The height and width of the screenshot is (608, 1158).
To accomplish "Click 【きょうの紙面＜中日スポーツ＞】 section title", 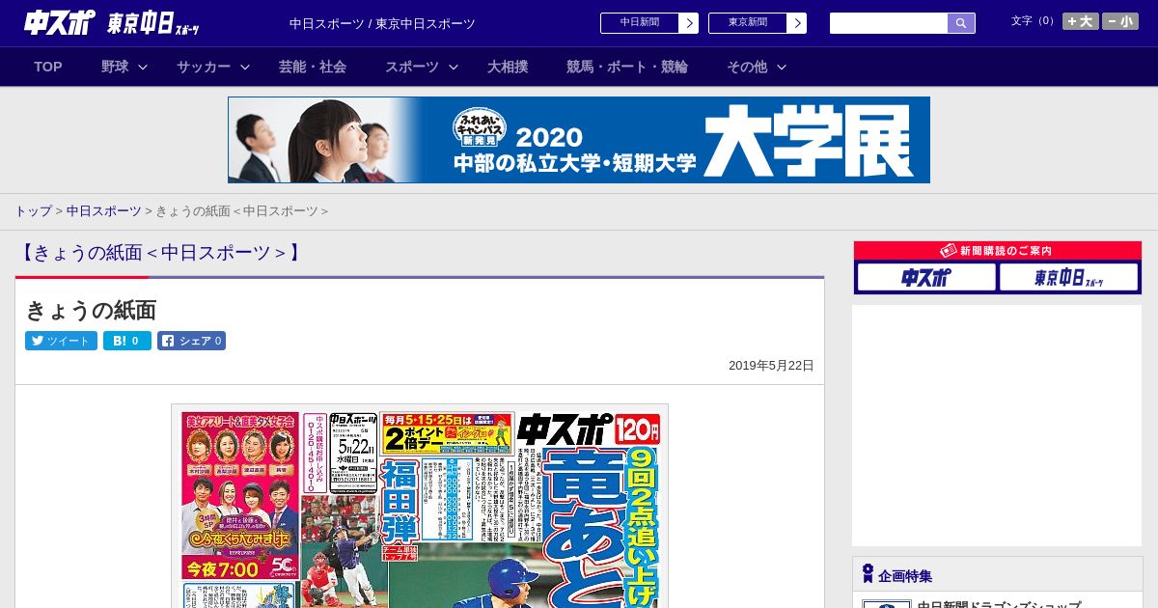I will [159, 253].
